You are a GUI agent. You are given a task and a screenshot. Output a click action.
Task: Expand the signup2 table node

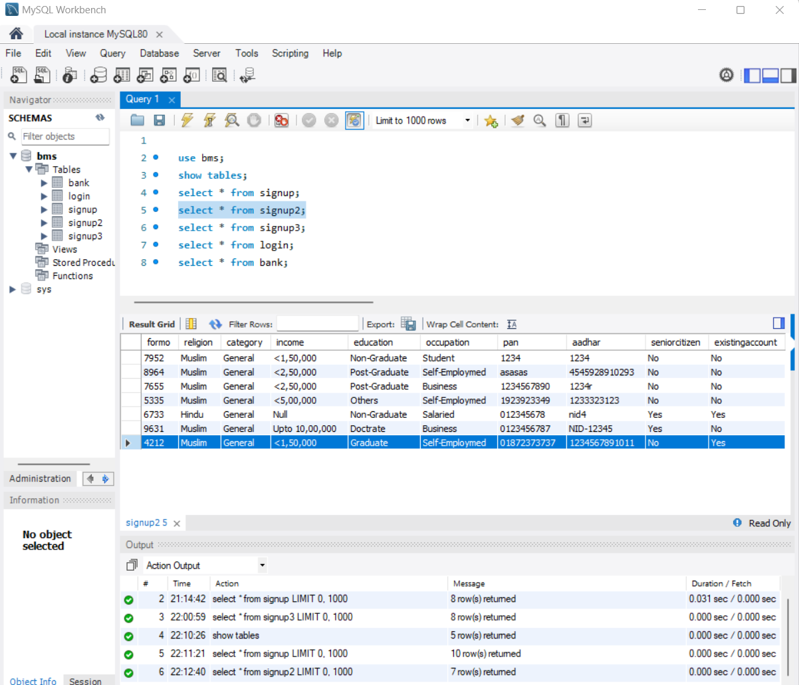44,222
